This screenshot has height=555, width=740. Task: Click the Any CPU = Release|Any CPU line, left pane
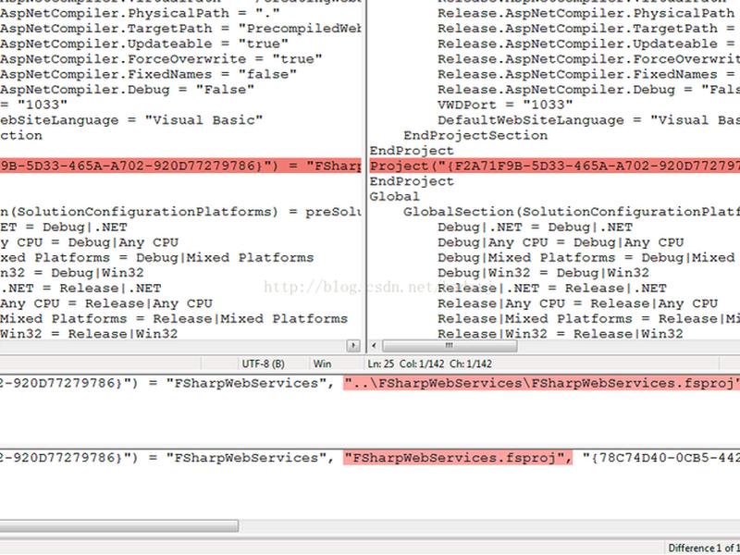[106, 303]
